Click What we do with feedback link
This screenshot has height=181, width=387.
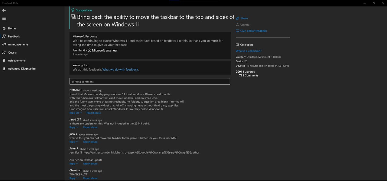(x=120, y=70)
